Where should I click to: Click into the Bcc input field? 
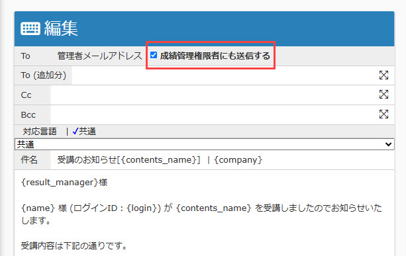click(x=215, y=114)
